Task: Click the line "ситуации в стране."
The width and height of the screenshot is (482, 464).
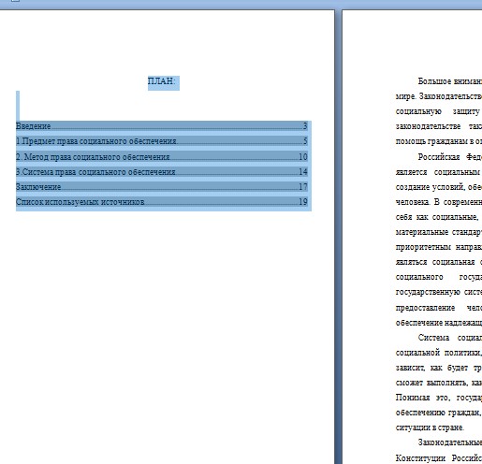Action: click(x=430, y=428)
